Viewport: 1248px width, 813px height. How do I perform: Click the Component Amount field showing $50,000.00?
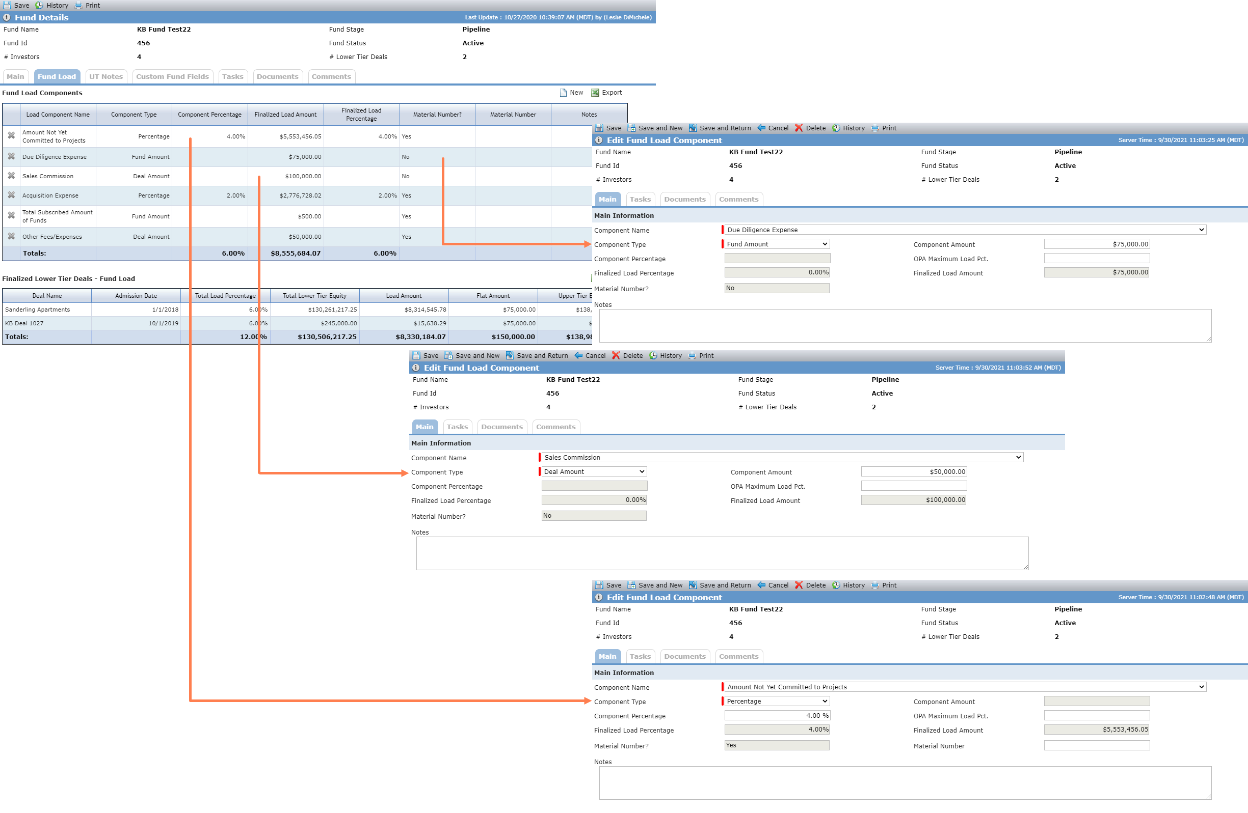coord(914,471)
